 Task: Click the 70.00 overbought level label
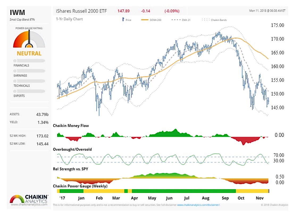pos(279,155)
